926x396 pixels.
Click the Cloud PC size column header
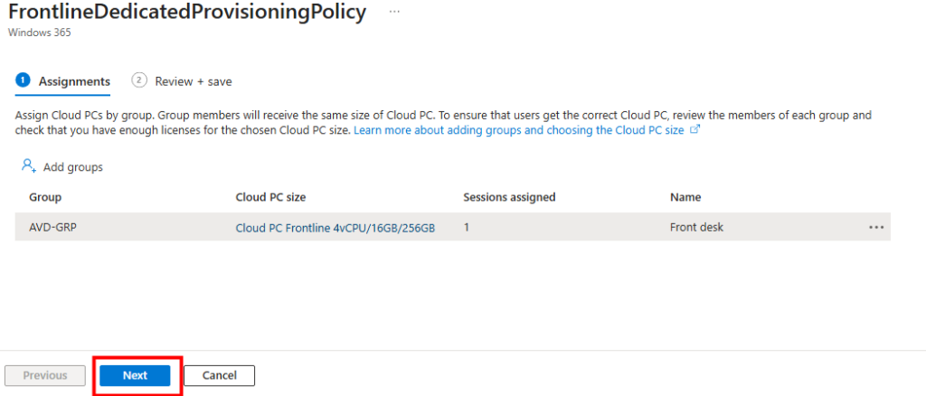tap(273, 197)
